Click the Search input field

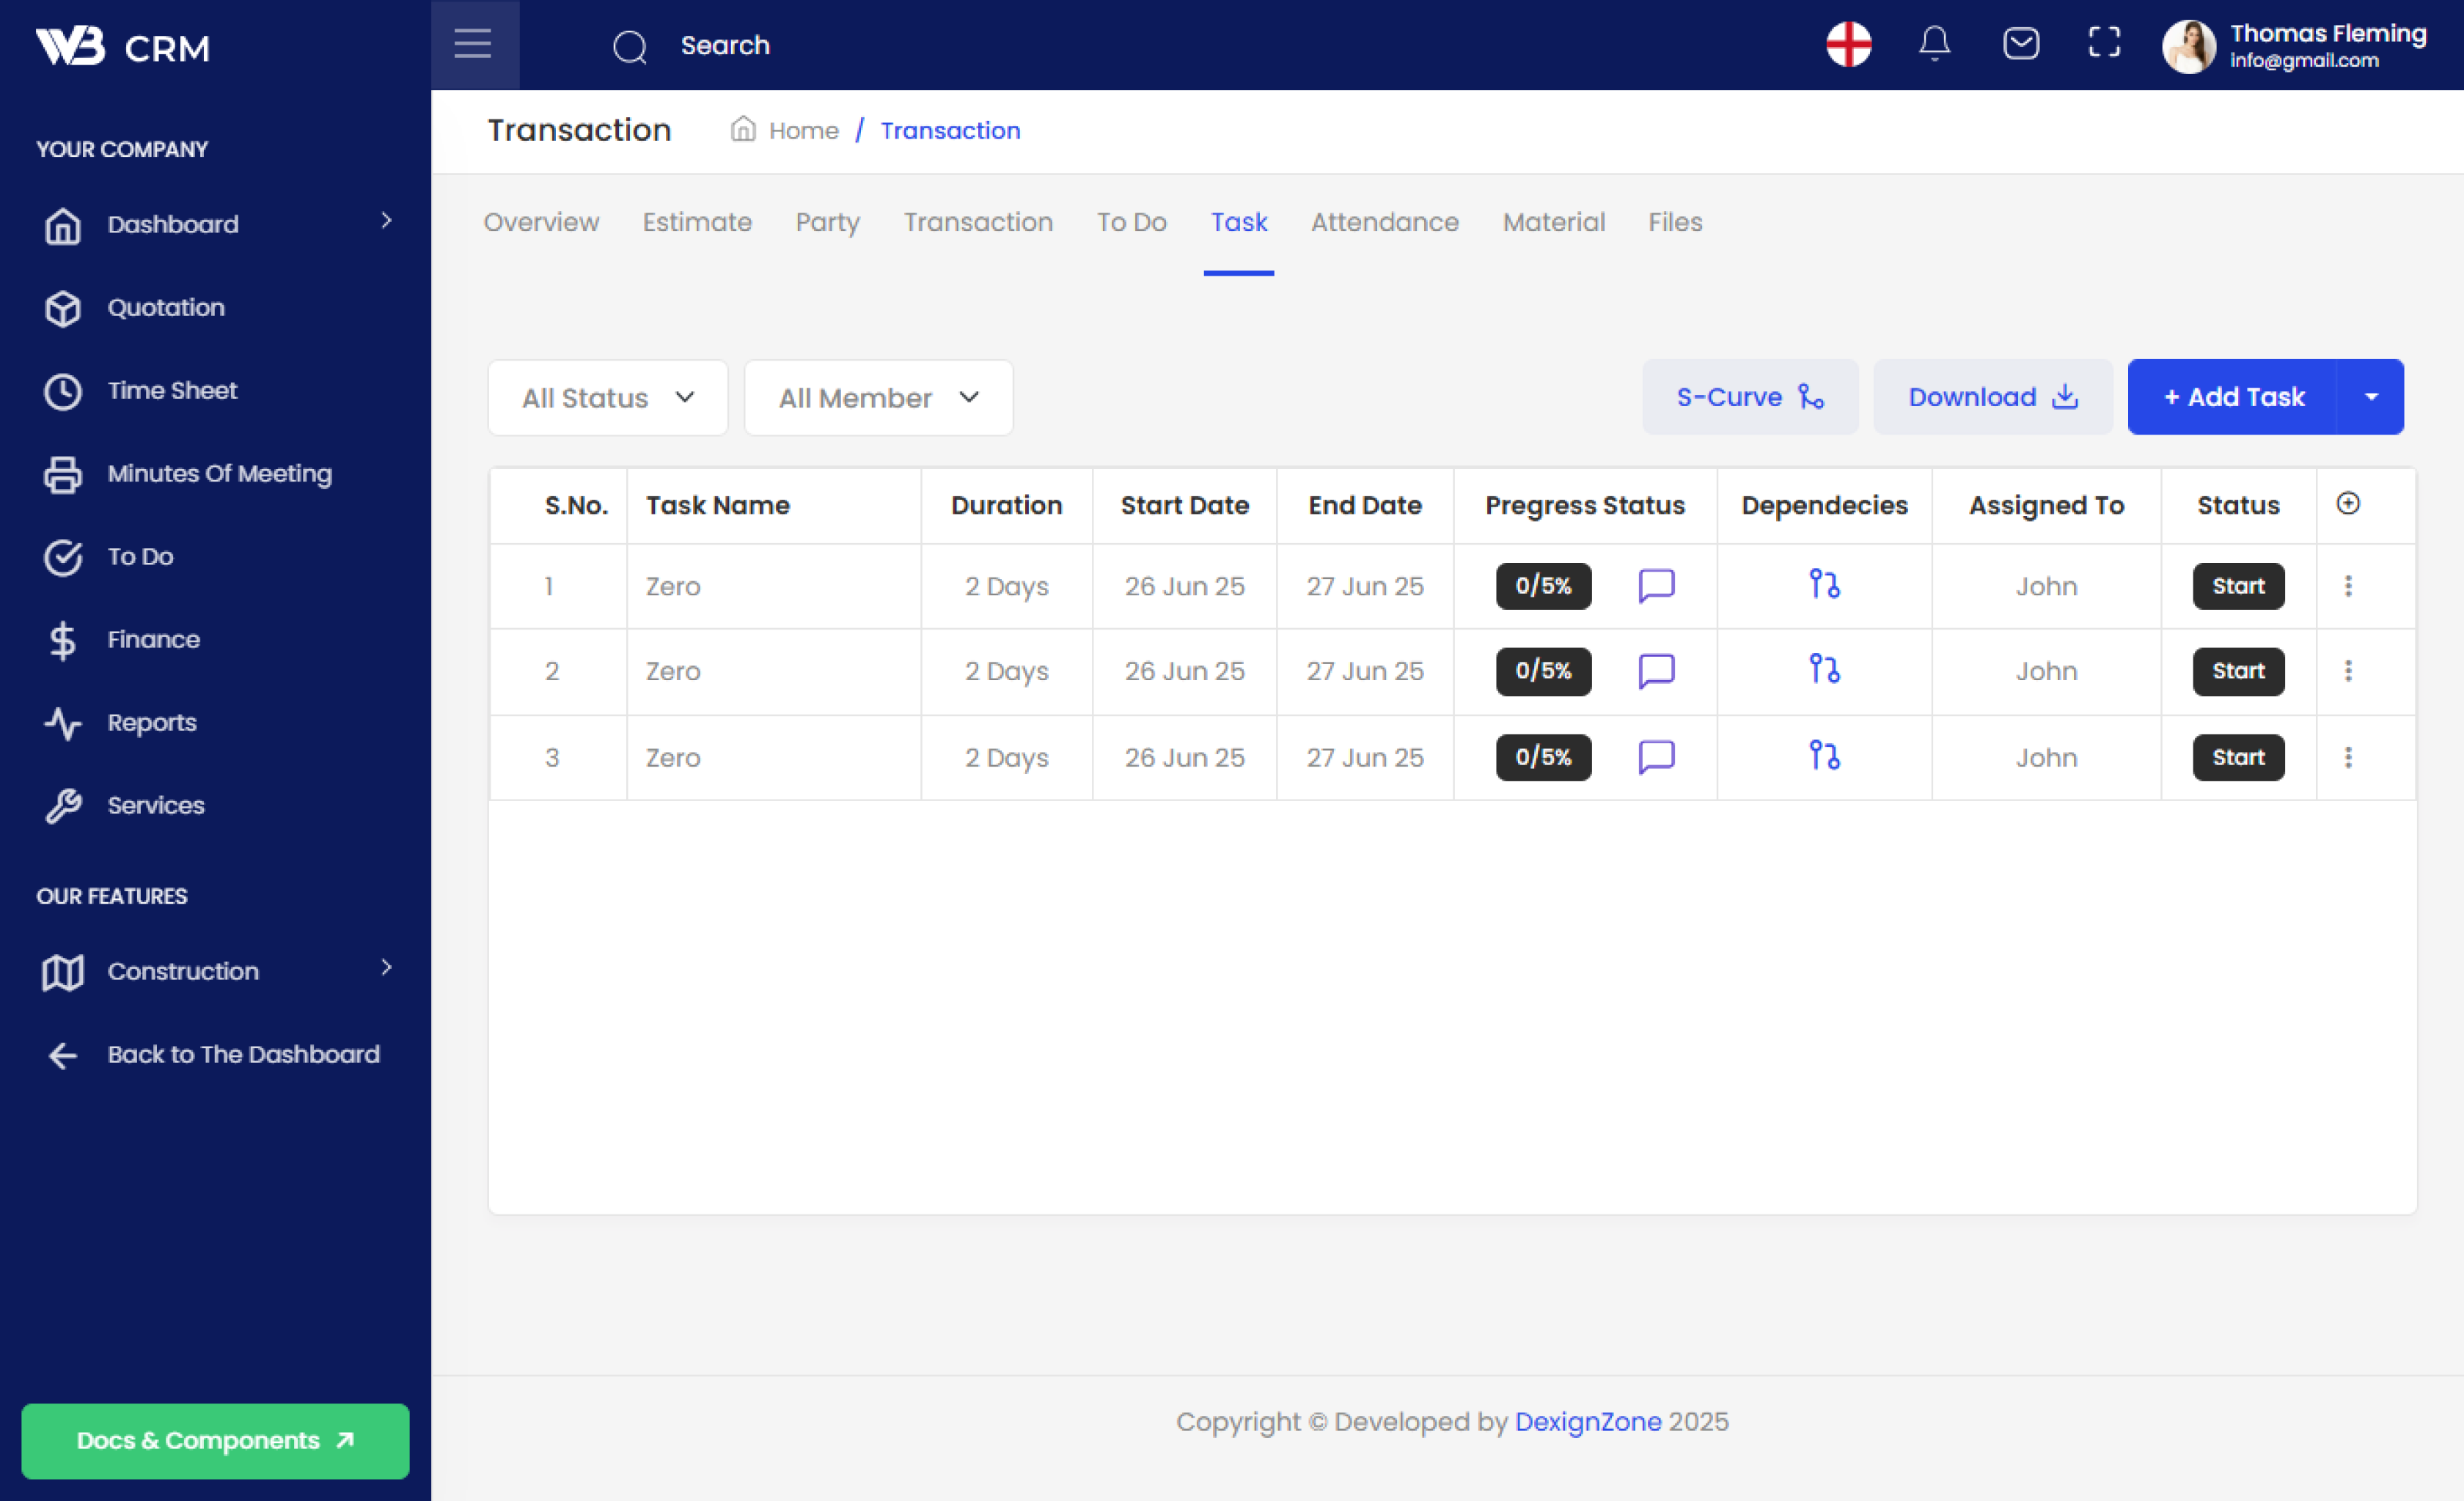pos(725,46)
